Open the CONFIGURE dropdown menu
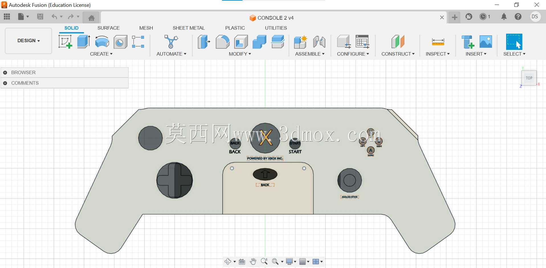The height and width of the screenshot is (268, 546). tap(353, 54)
